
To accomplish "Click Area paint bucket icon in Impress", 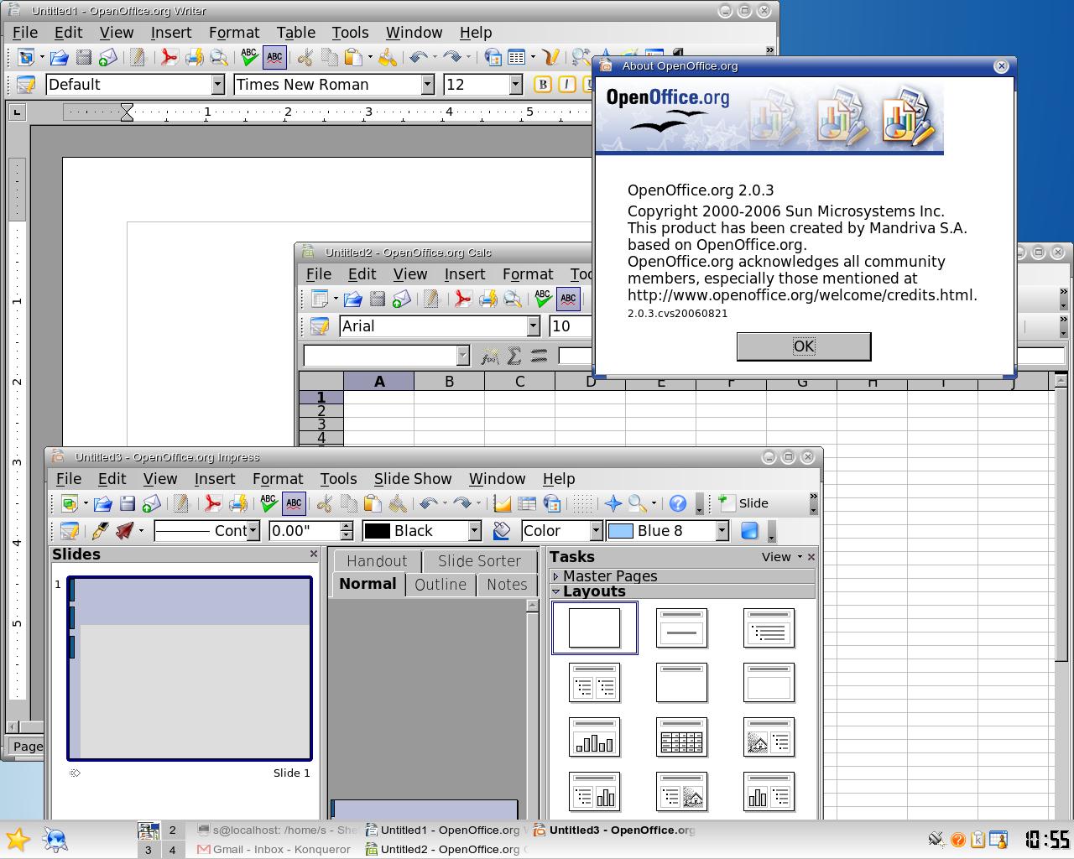I will (502, 530).
